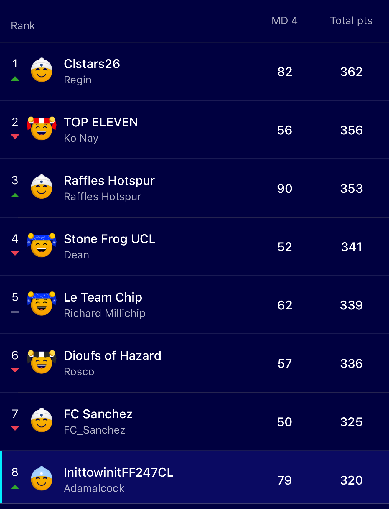Click the green up arrow beside rank 1
389x509 pixels.
(x=15, y=79)
